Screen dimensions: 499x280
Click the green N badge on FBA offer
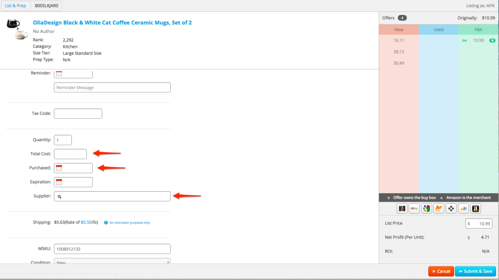coord(492,40)
